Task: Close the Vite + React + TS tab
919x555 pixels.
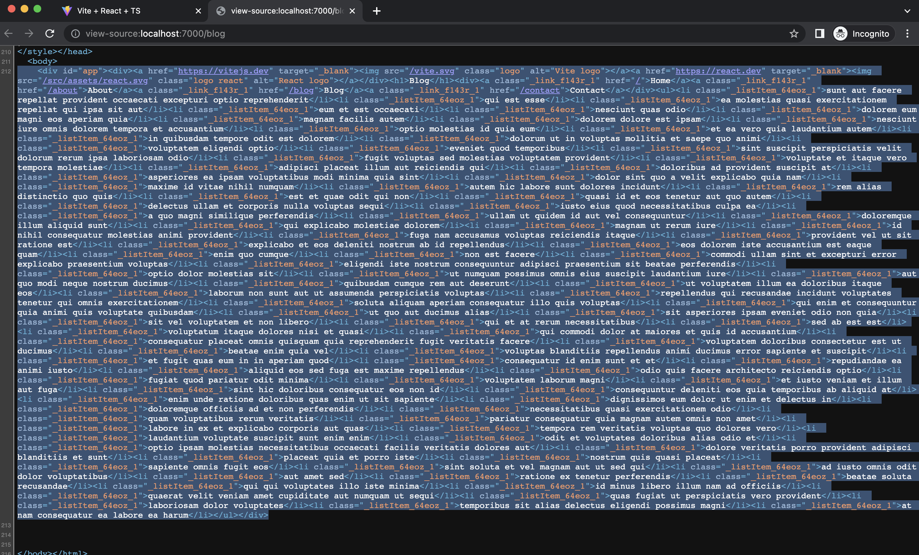Action: [x=198, y=11]
